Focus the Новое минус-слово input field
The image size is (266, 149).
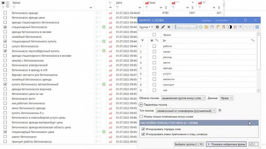(186, 27)
